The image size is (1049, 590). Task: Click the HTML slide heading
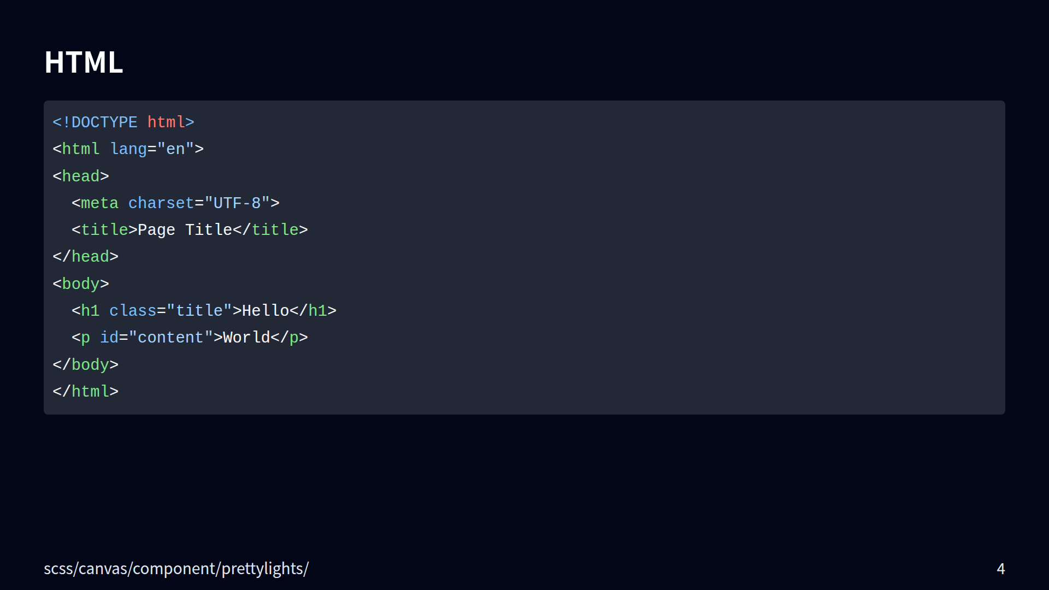tap(84, 62)
